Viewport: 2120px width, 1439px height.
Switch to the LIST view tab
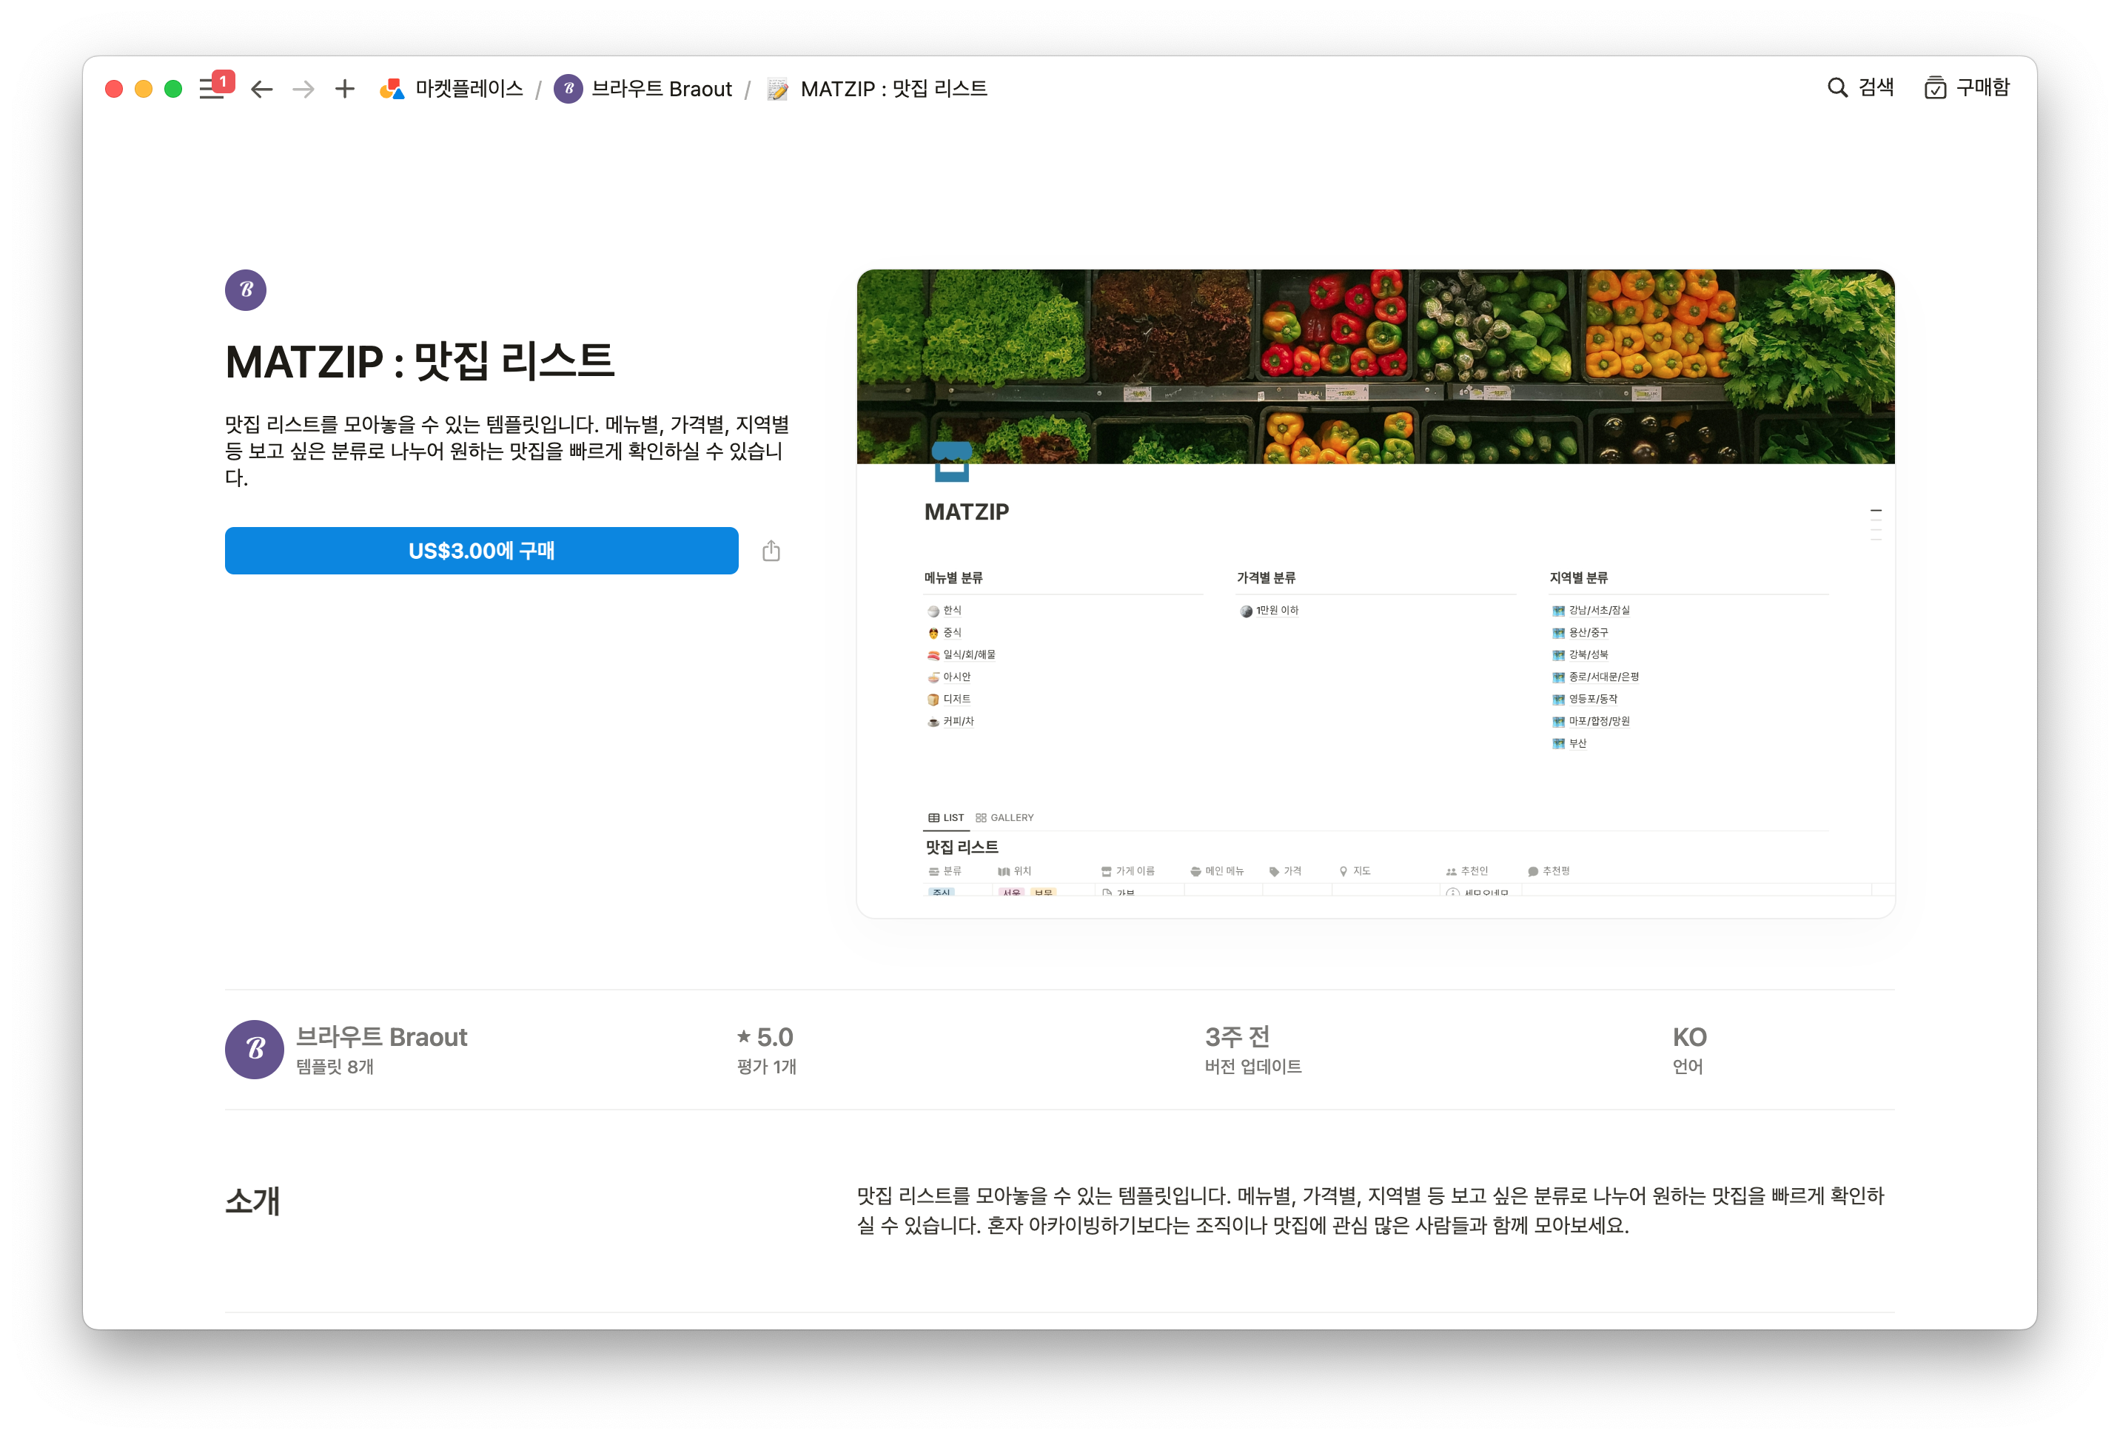pos(946,818)
